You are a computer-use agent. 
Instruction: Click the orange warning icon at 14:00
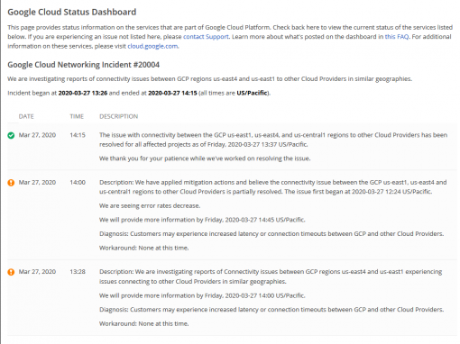point(11,183)
